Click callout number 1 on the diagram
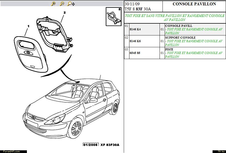This screenshot has width=226, height=153. 28,26
